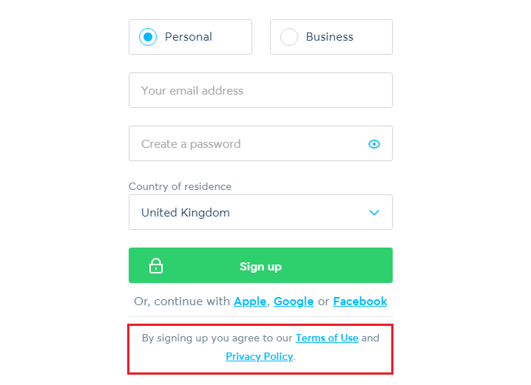Open the United Kingdom country dropdown
The image size is (531, 385).
click(260, 212)
